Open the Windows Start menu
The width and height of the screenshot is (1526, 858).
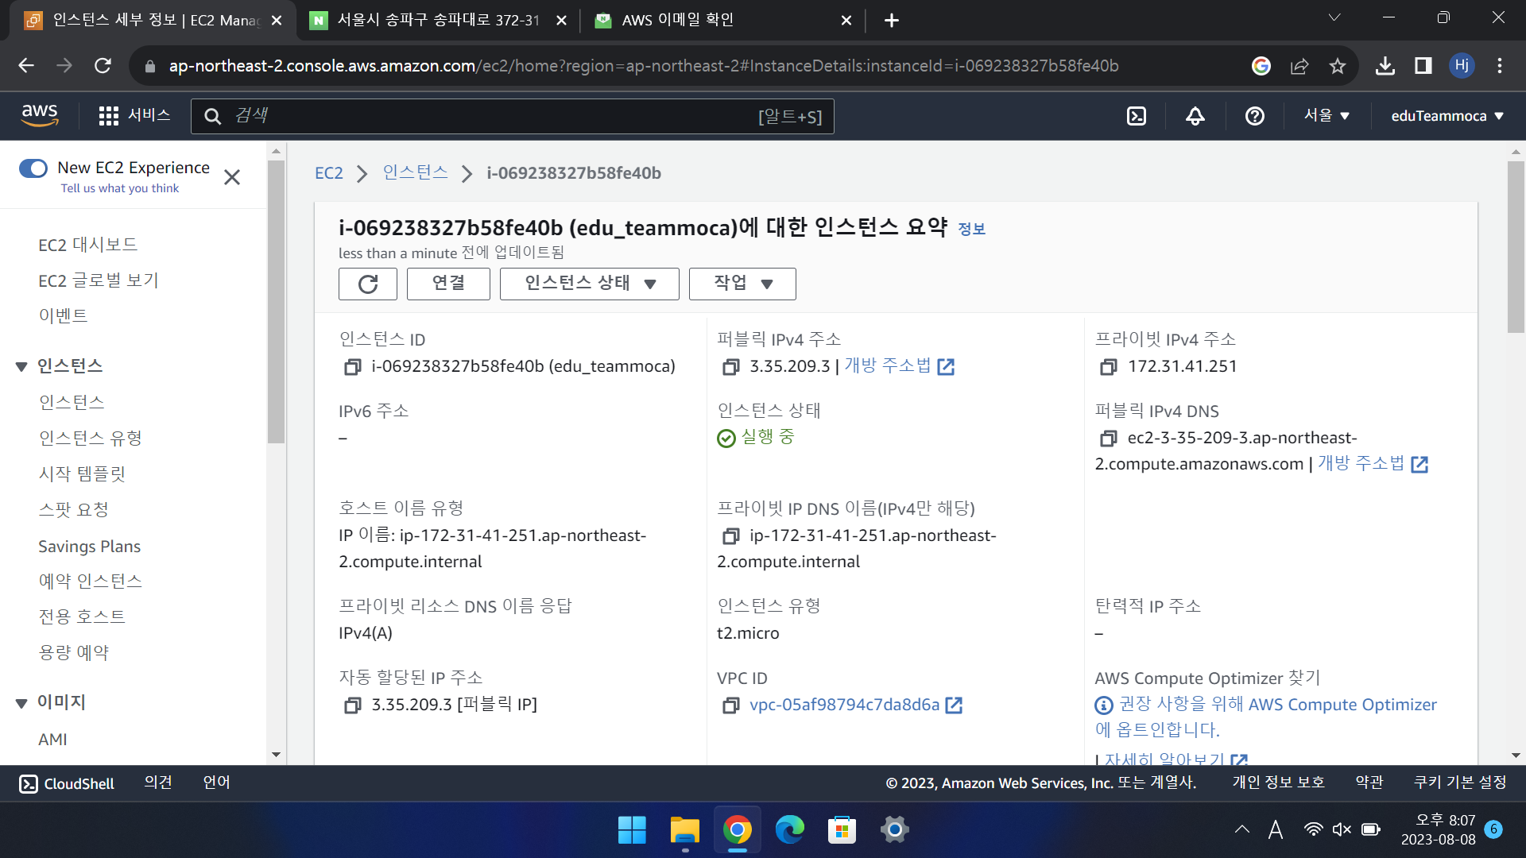pyautogui.click(x=632, y=830)
